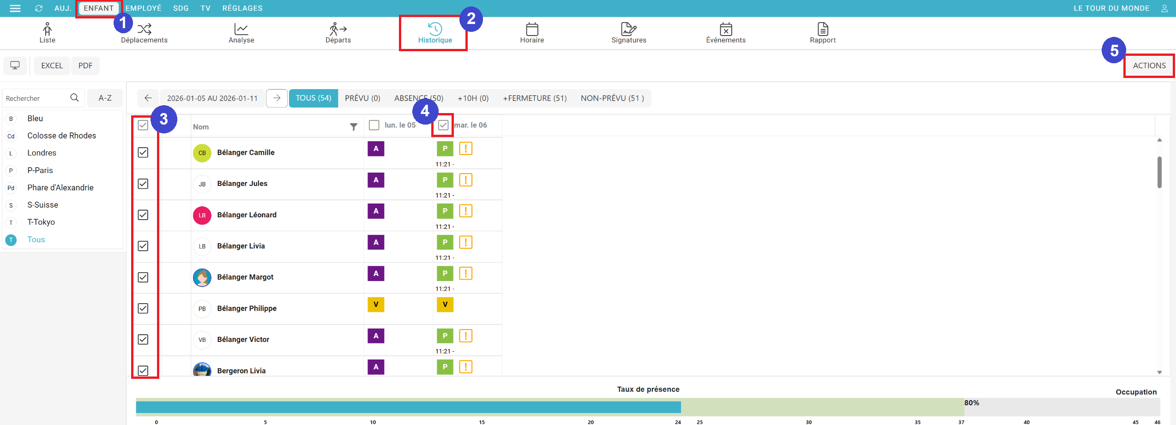The height and width of the screenshot is (425, 1176).
Task: Toggle the A-Z sort order
Action: [x=105, y=98]
